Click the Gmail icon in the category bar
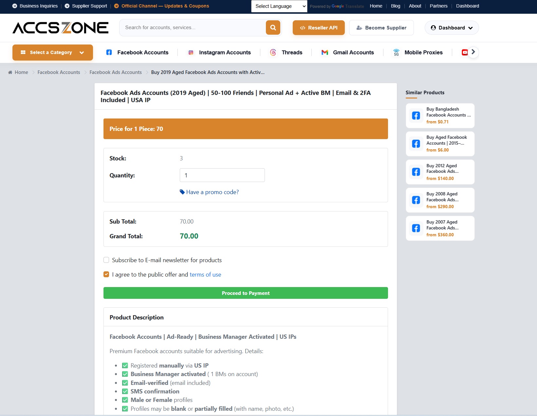 click(325, 52)
